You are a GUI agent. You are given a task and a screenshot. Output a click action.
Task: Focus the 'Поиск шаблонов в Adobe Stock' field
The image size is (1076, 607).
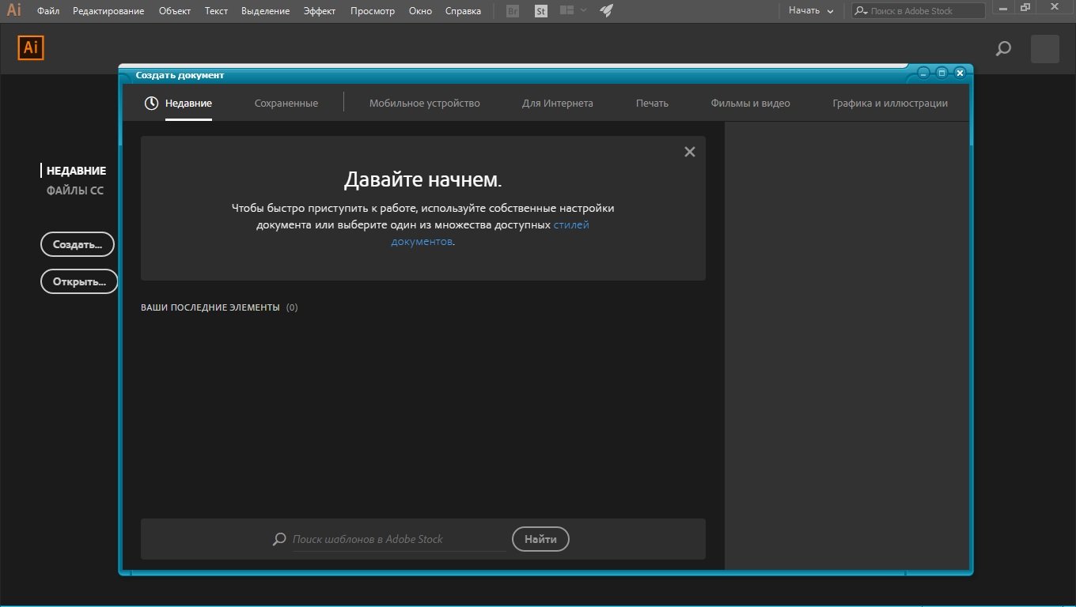(398, 539)
